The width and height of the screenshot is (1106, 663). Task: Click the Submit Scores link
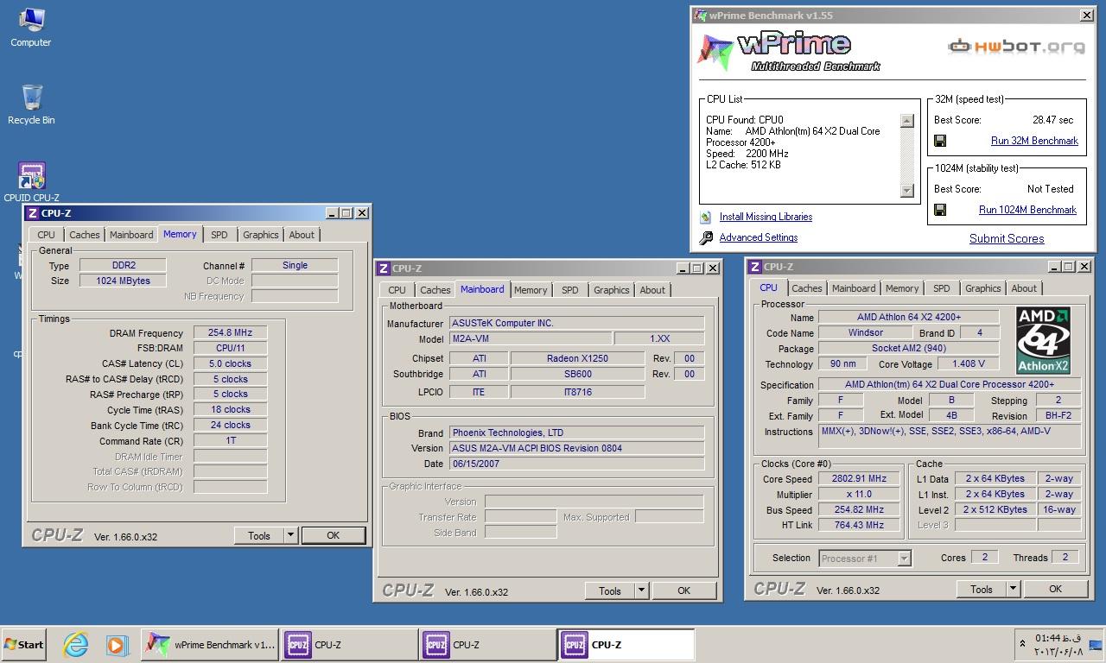(1007, 238)
